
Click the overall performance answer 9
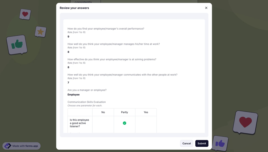tap(68, 37)
